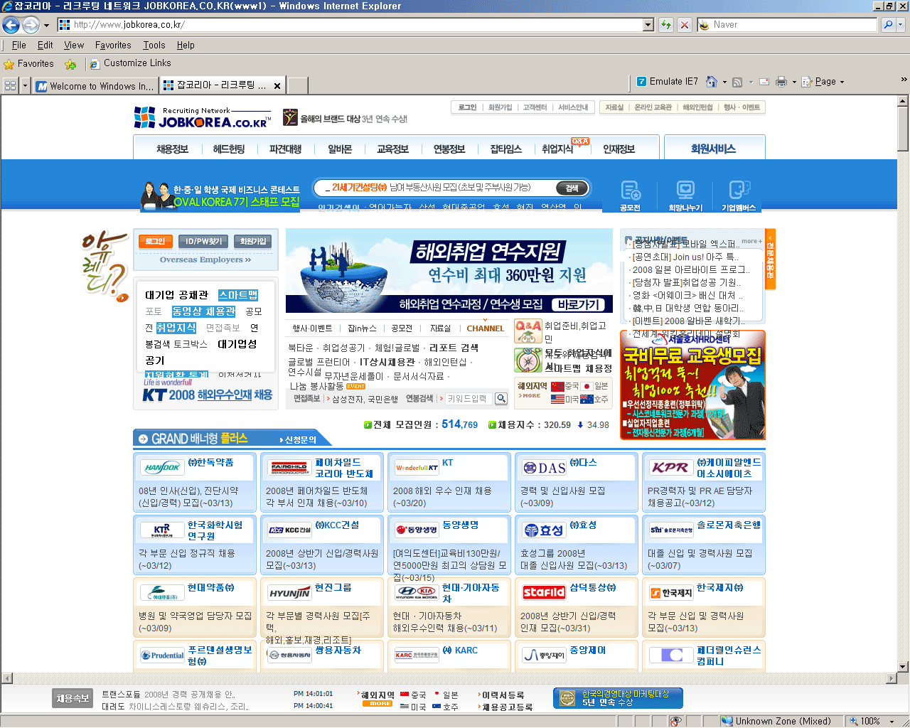The image size is (910, 728).
Task: Click the orange 로그인 button
Action: coord(155,242)
